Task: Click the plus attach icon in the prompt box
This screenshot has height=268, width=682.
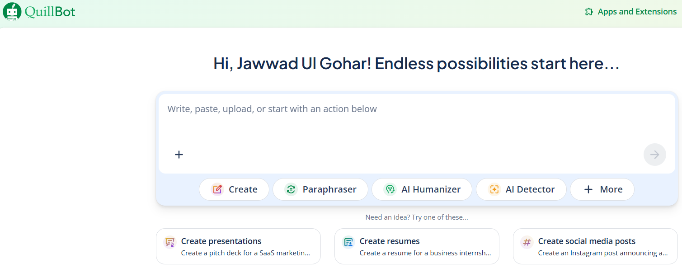Action: tap(179, 155)
